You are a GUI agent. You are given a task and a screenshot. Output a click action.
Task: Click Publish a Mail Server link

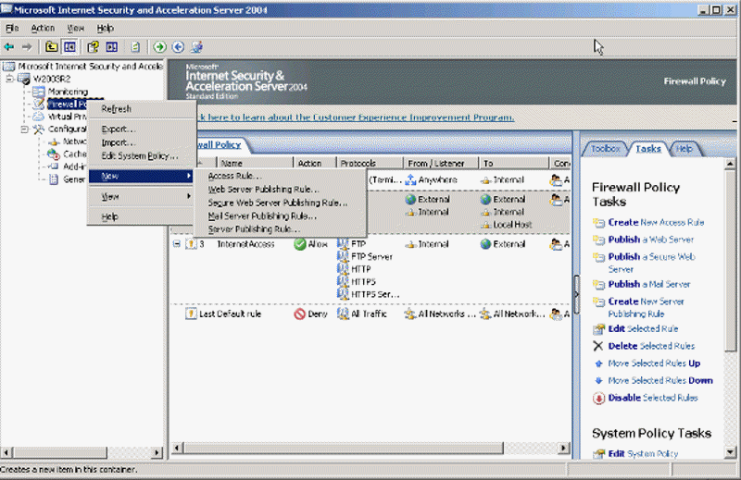tap(649, 284)
